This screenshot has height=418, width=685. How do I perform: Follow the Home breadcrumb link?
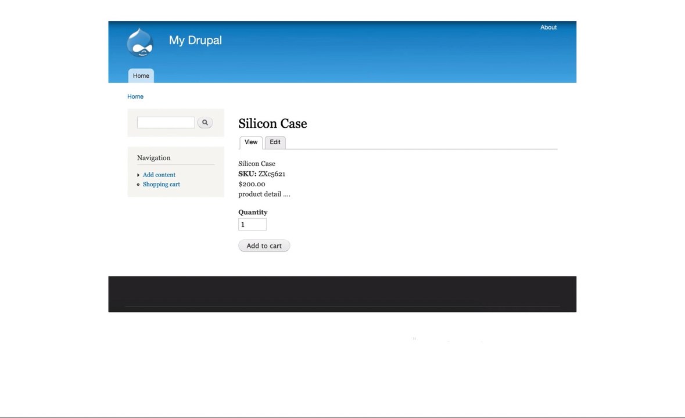[x=135, y=96]
